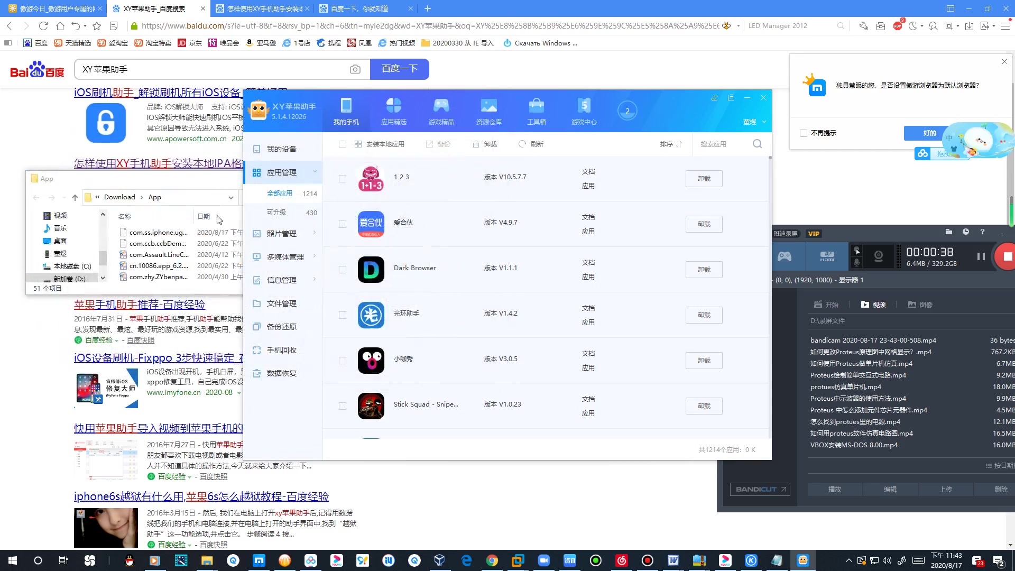Click Bandicam help question mark icon
The image size is (1015, 571).
[x=982, y=232]
